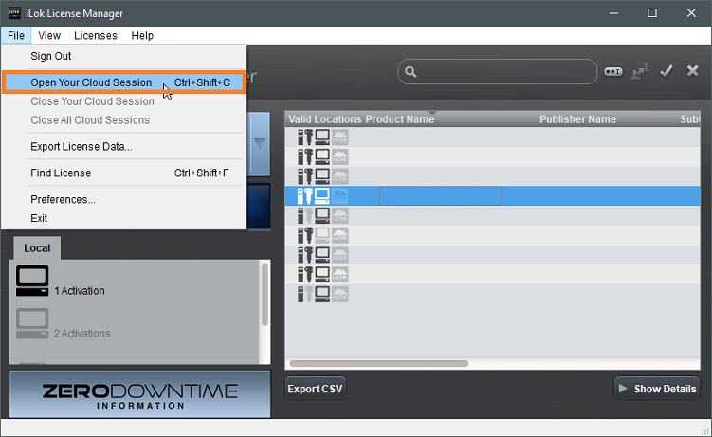Click computer icon in second license row

click(322, 156)
